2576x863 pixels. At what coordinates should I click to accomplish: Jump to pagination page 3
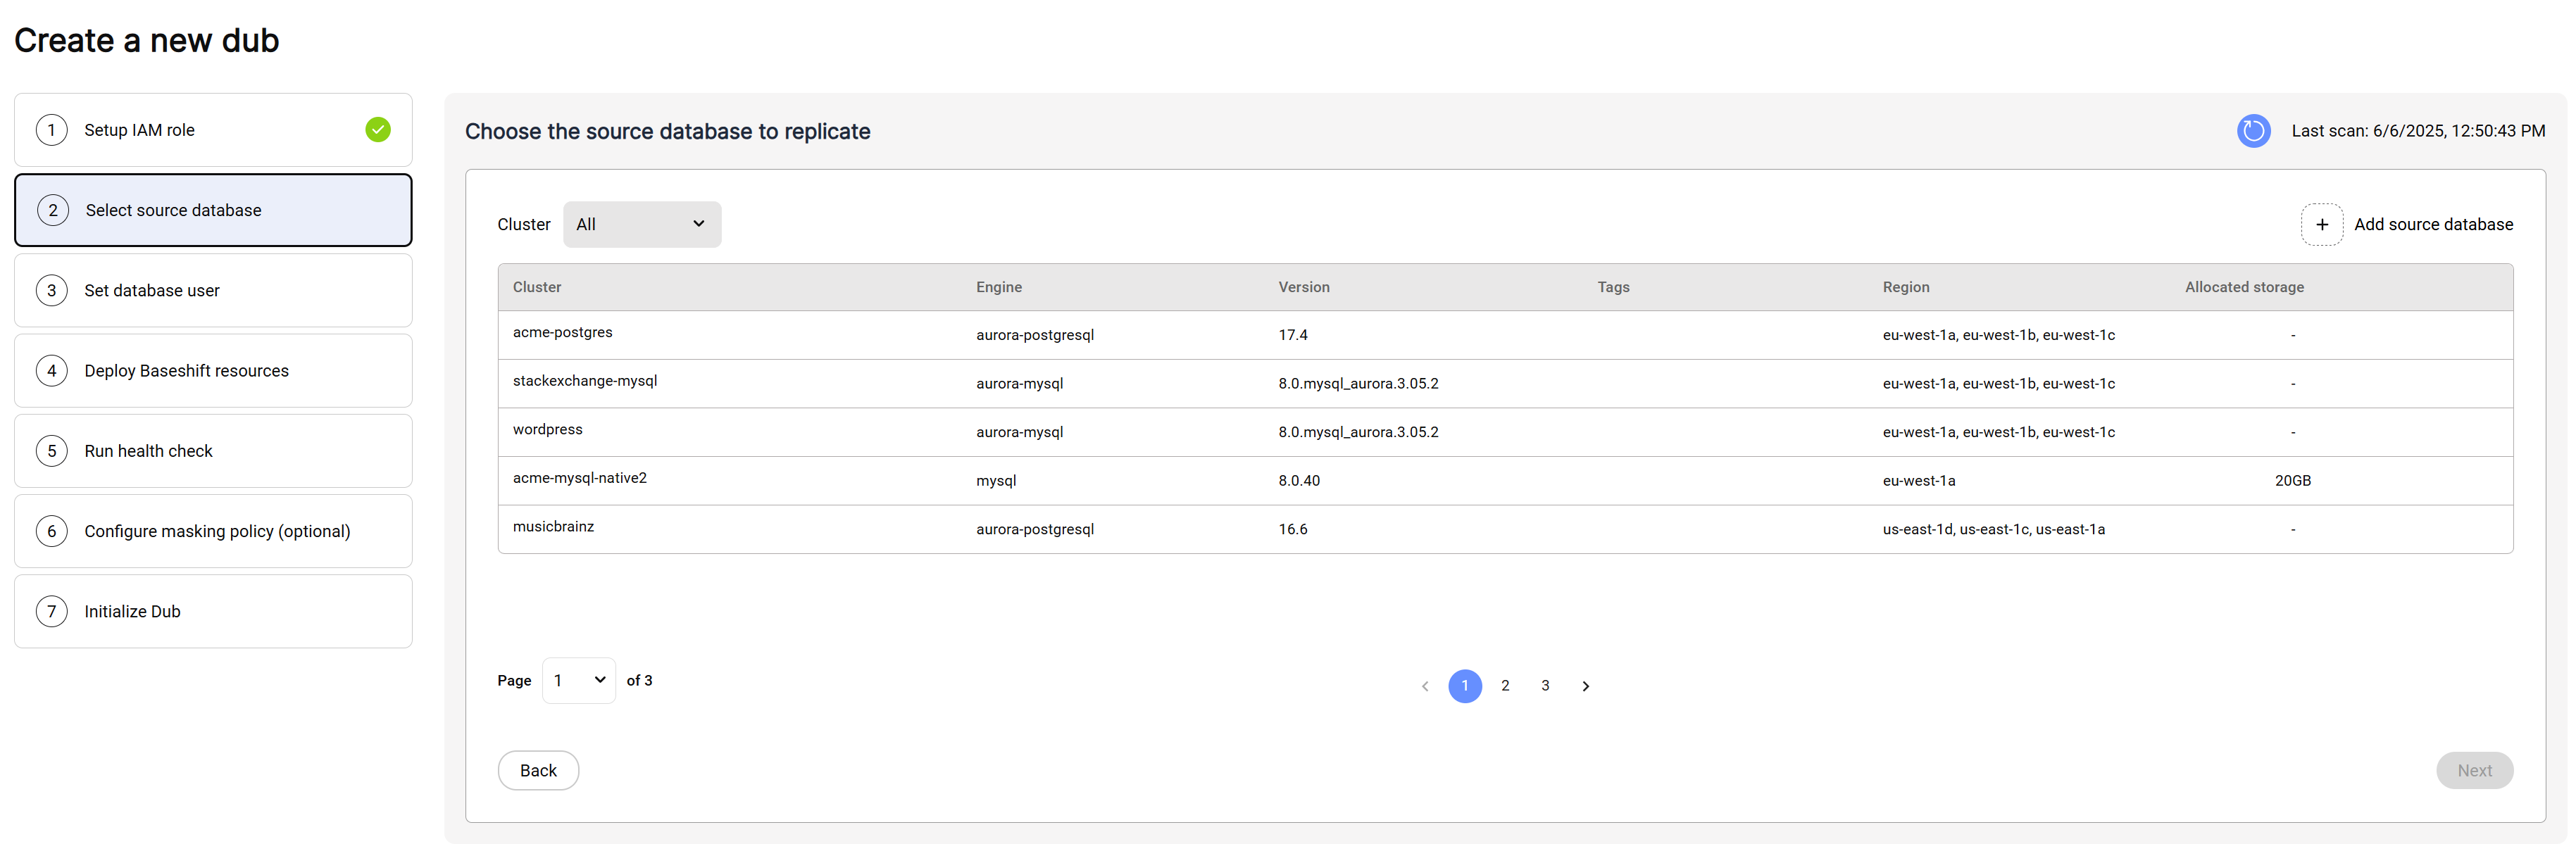click(1545, 686)
